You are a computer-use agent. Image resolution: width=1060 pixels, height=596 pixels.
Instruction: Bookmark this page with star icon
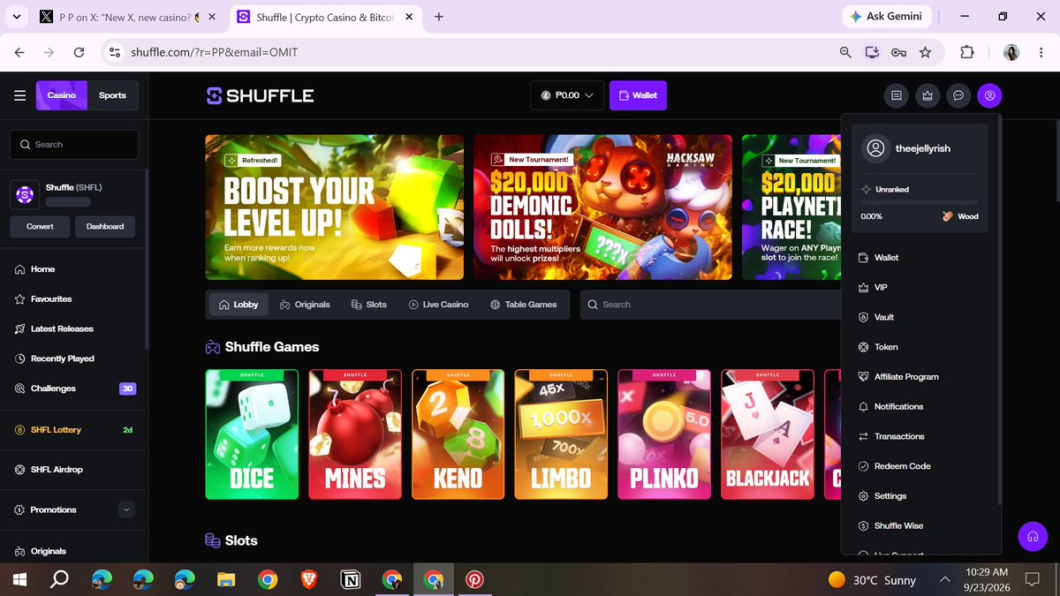[x=925, y=52]
